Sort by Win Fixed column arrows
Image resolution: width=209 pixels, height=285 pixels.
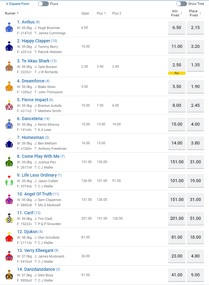click(181, 13)
